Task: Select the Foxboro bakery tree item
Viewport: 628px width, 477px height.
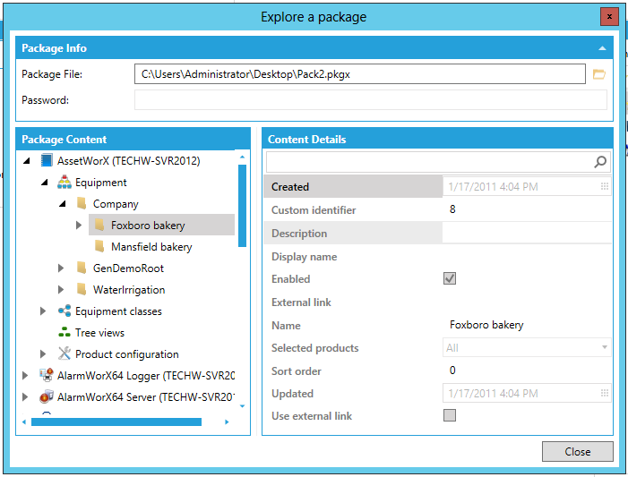Action: (148, 226)
